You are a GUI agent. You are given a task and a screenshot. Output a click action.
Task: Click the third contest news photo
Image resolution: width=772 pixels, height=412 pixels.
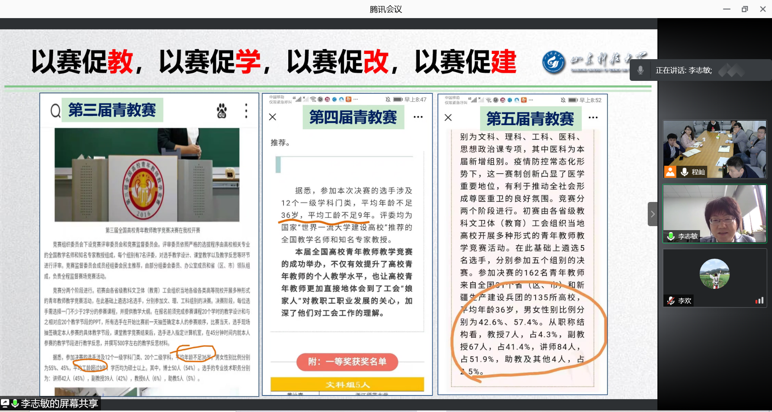pos(147,175)
